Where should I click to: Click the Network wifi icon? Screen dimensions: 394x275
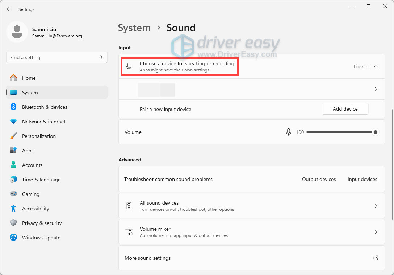point(13,122)
